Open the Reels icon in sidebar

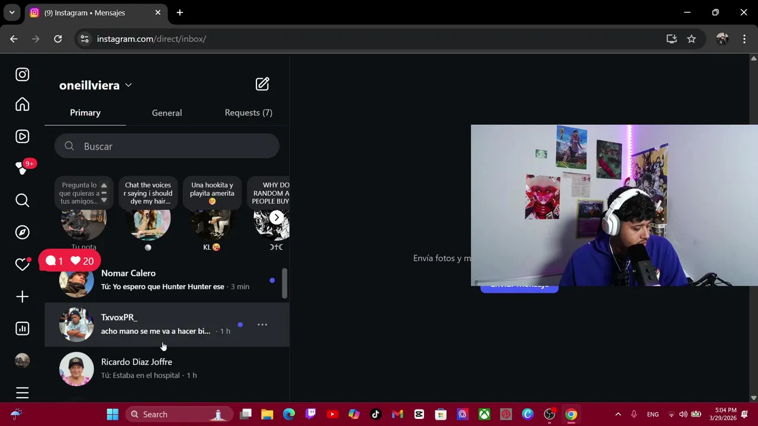pyautogui.click(x=23, y=137)
